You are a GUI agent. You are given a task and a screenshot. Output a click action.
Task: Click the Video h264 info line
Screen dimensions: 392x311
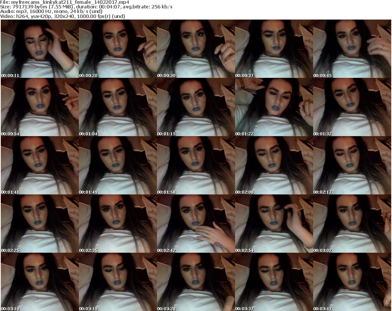click(62, 16)
